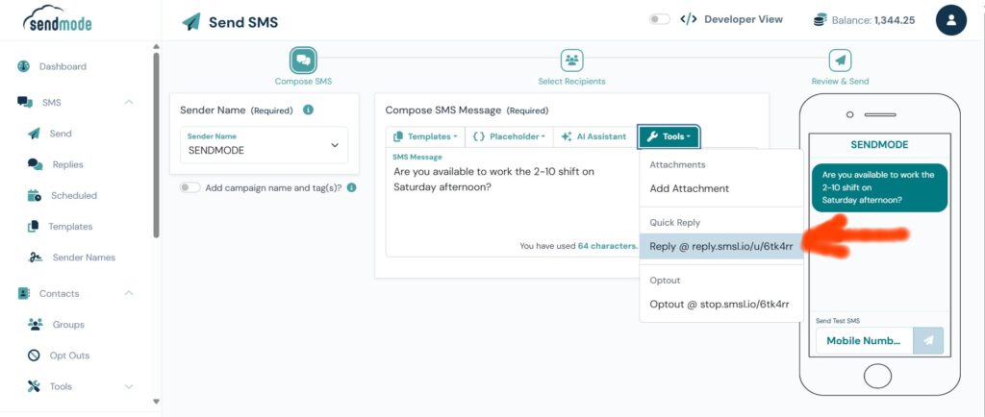Click the Send SMS header plane icon
Screen dimensions: 985x417
point(191,22)
